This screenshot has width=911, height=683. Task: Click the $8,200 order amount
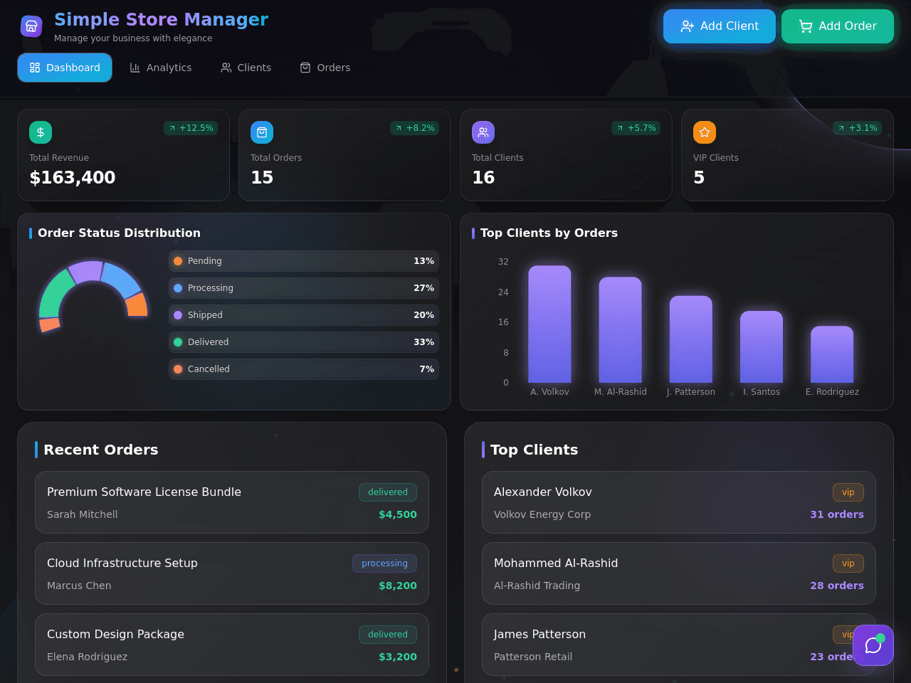click(398, 586)
